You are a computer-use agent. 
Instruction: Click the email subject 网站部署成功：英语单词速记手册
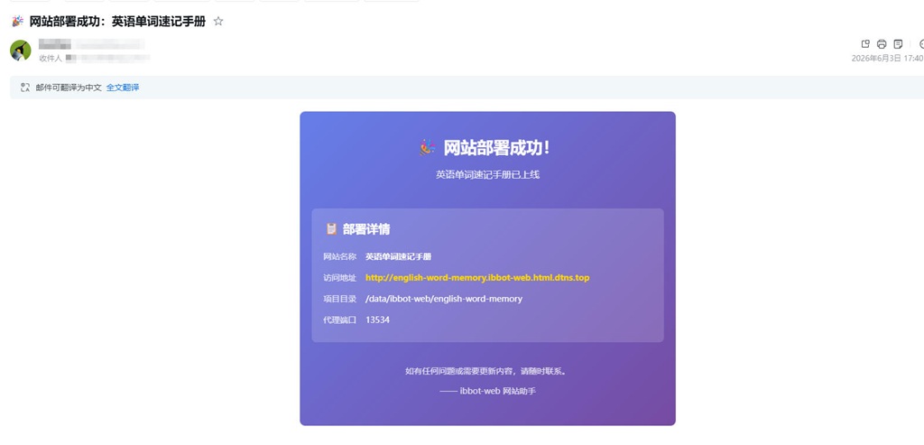[x=117, y=22]
